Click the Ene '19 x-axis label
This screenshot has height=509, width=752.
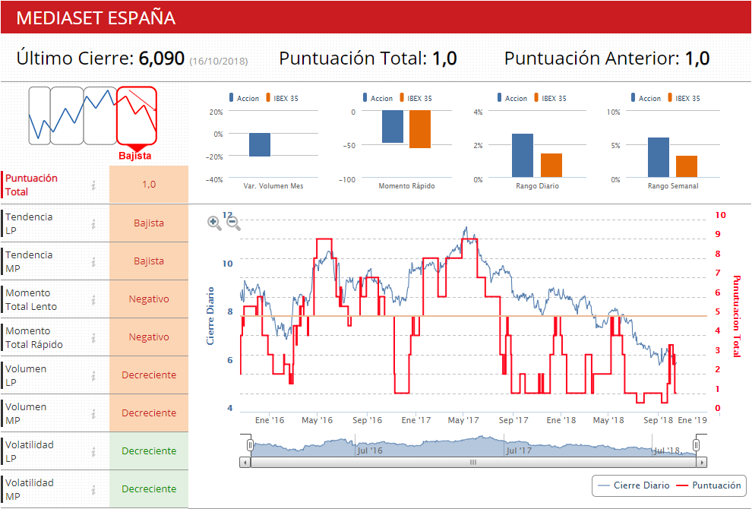(692, 420)
